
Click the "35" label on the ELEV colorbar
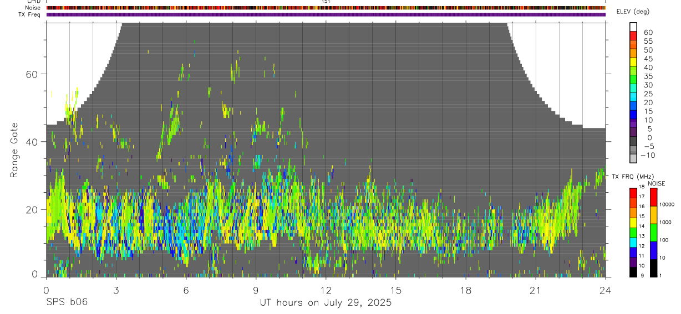pyautogui.click(x=648, y=76)
